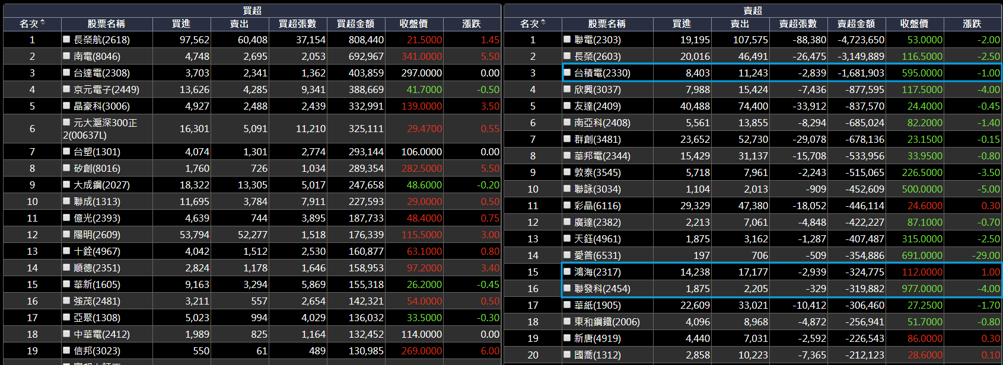Select stock 廣達(2382)

pyautogui.click(x=597, y=222)
